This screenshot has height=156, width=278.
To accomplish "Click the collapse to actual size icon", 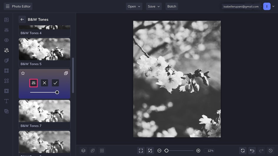I will pyautogui.click(x=150, y=150).
